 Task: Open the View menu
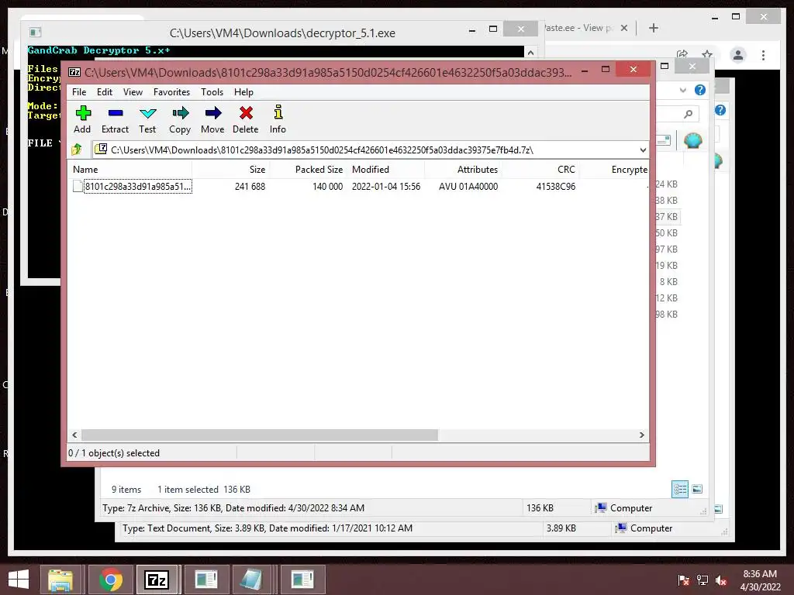tap(133, 92)
